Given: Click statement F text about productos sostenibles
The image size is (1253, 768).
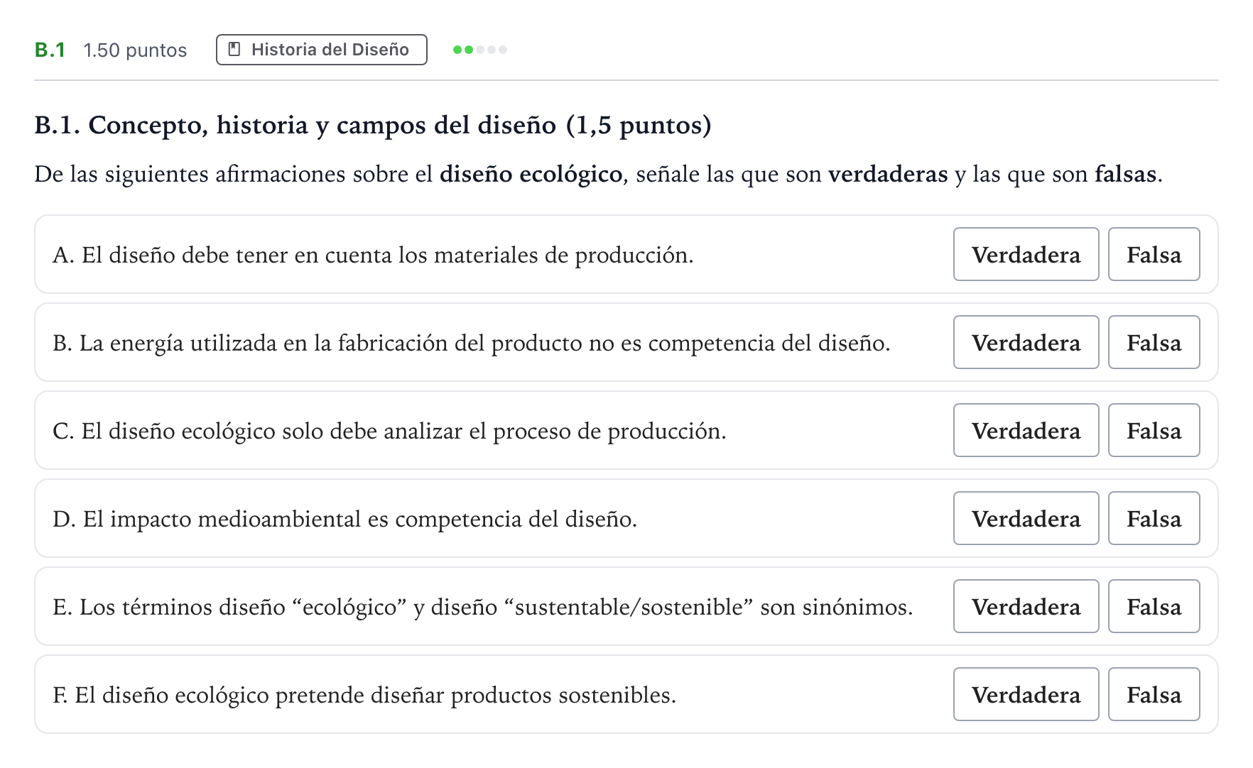Looking at the screenshot, I should point(364,695).
